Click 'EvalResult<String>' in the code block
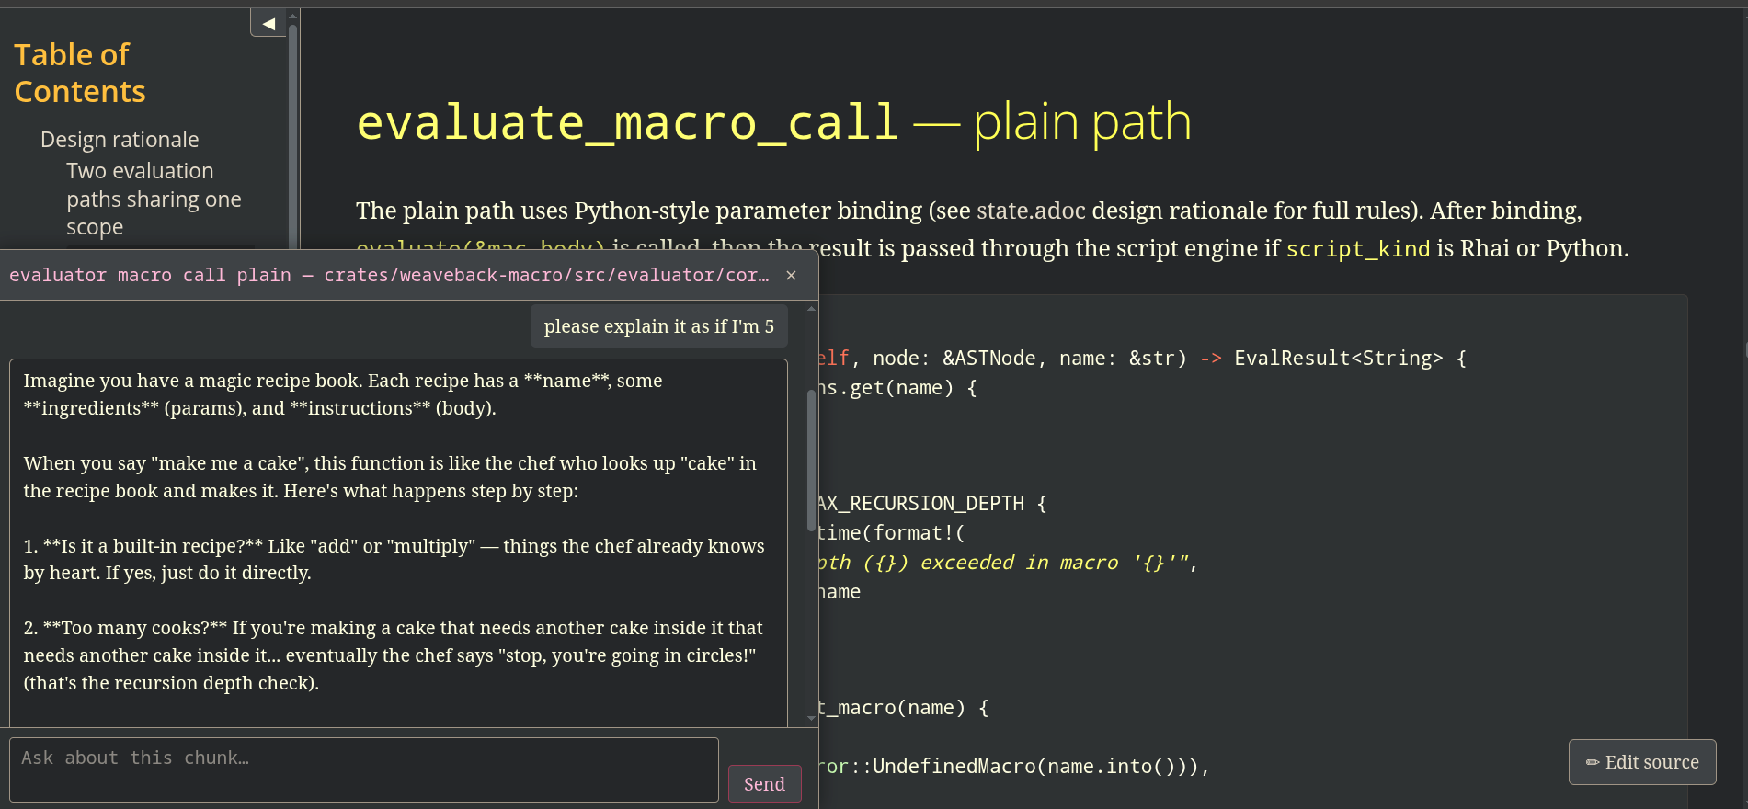 (x=1339, y=359)
